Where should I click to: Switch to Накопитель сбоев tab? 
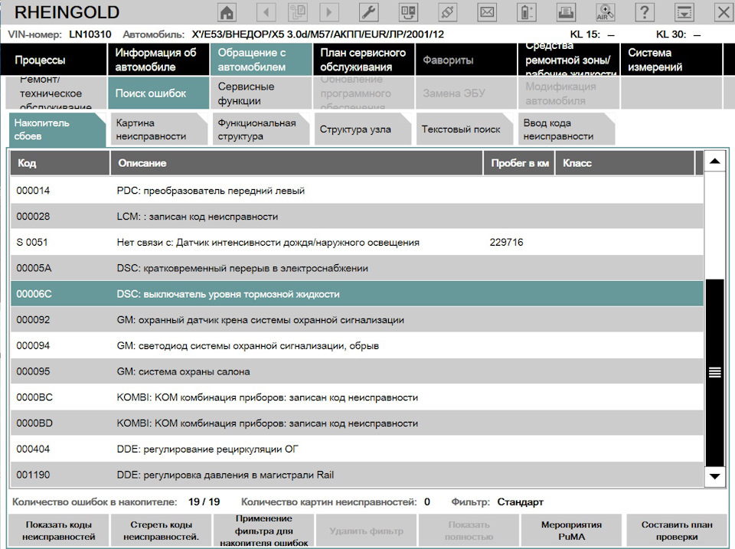click(x=57, y=129)
